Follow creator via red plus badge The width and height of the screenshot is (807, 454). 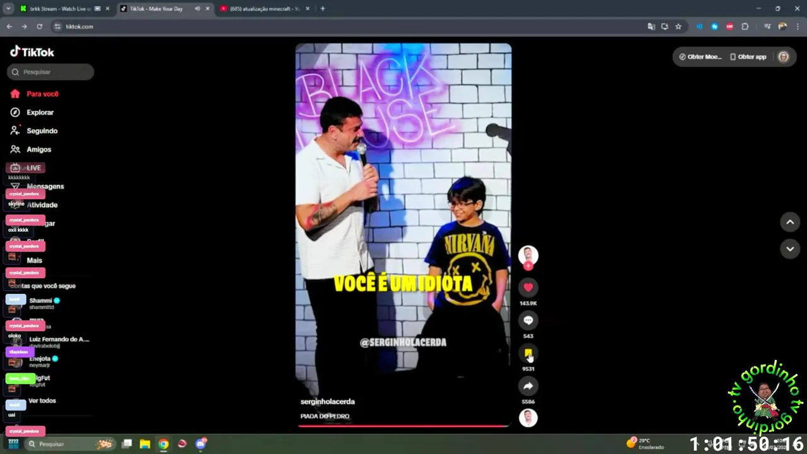528,266
